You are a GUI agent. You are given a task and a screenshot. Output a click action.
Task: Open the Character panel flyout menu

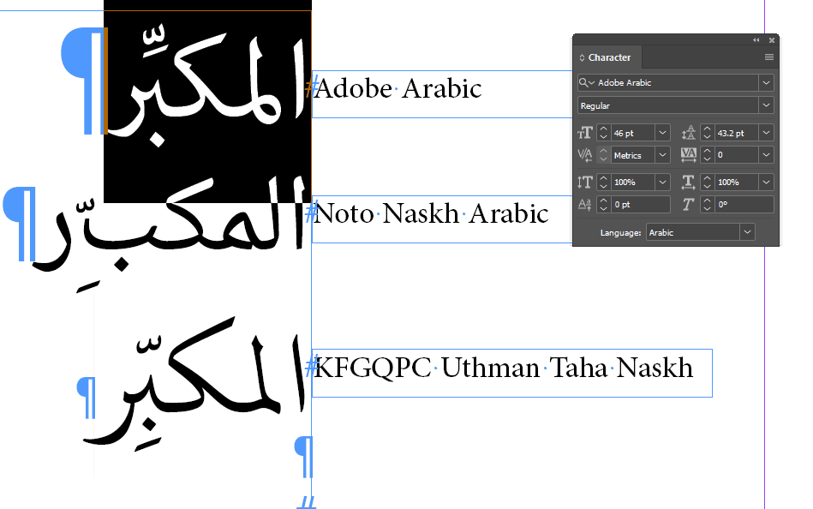pyautogui.click(x=769, y=57)
